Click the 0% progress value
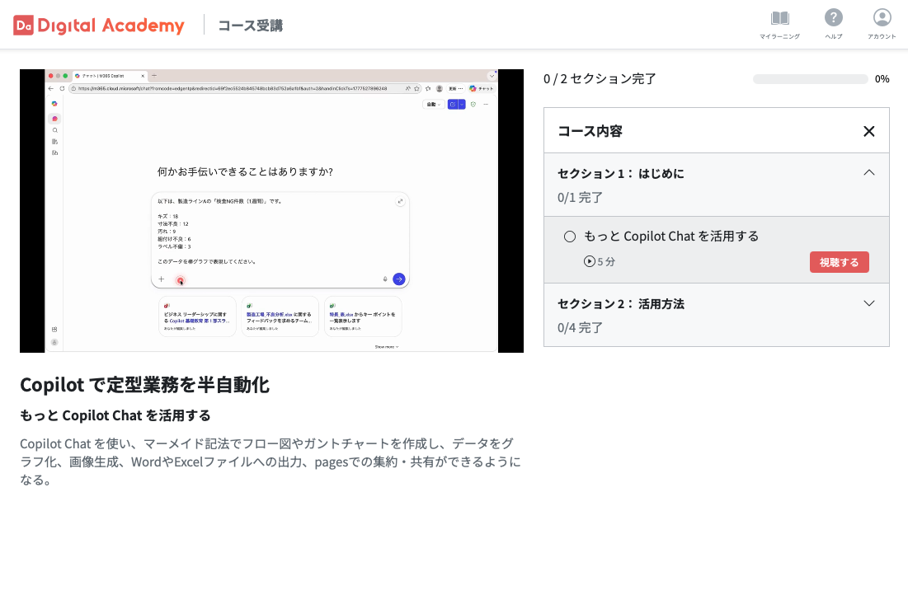This screenshot has width=908, height=614. point(882,79)
